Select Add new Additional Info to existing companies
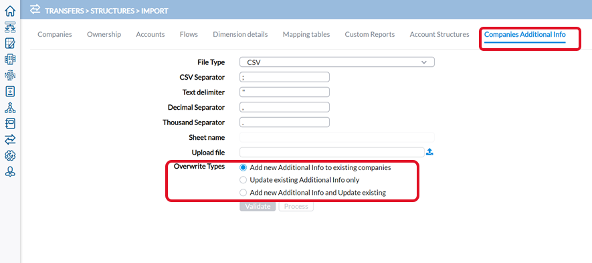This screenshot has height=263, width=592. click(x=243, y=167)
